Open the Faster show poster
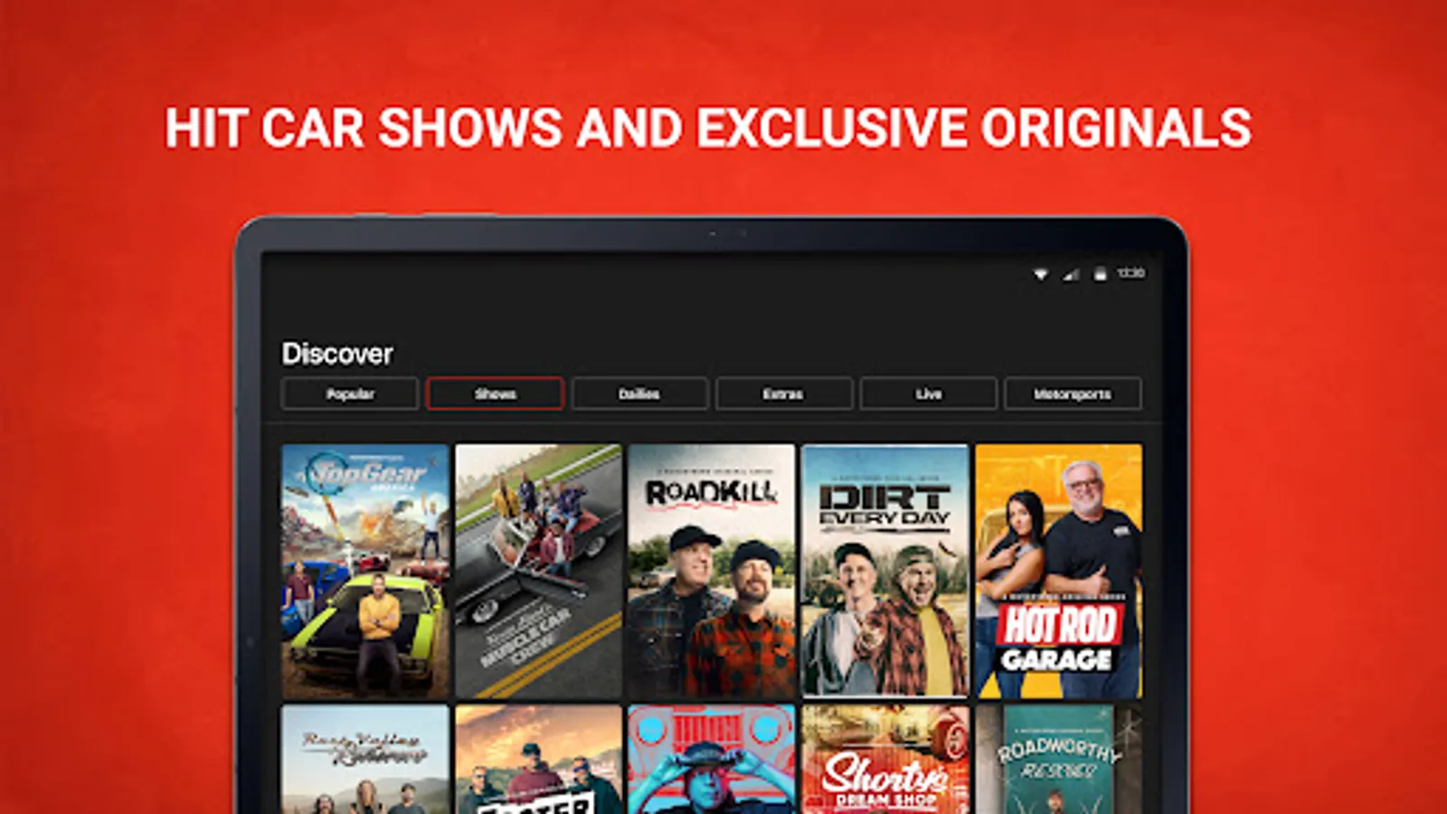The image size is (1447, 814). pyautogui.click(x=539, y=760)
